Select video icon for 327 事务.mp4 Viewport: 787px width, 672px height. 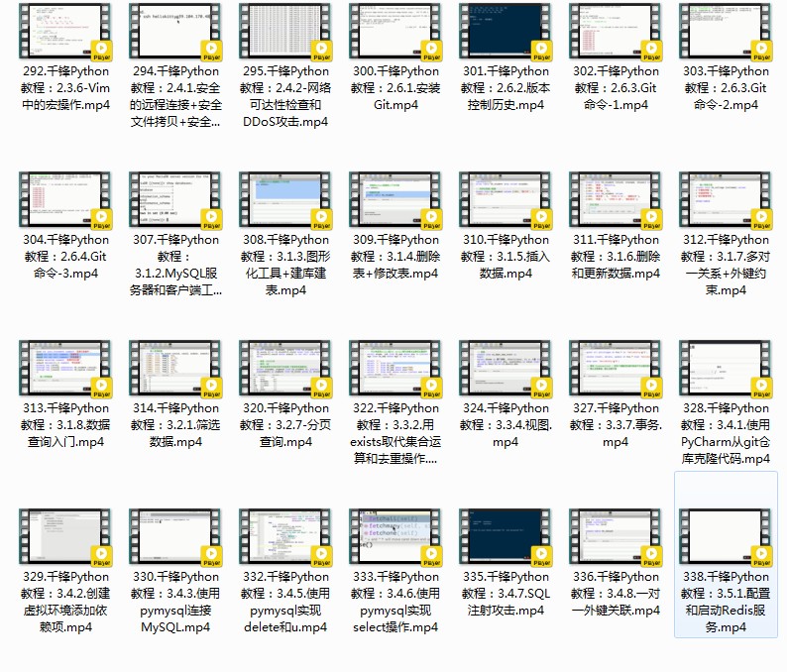(616, 369)
